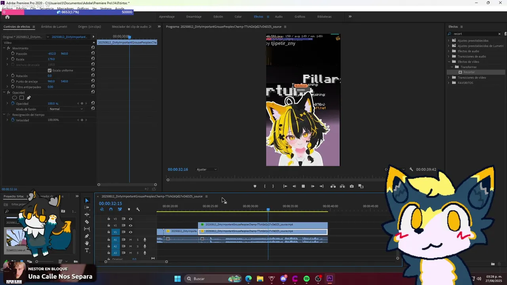Switch to Gráficos workspace
507x285 pixels.
pos(300,17)
